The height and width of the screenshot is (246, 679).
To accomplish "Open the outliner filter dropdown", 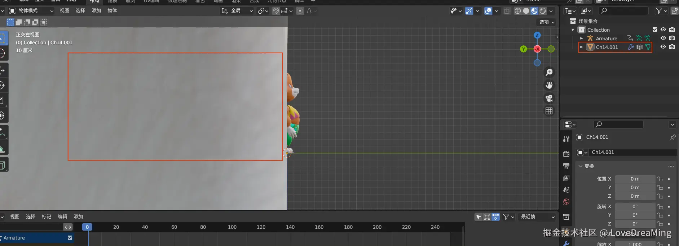I will pyautogui.click(x=661, y=11).
